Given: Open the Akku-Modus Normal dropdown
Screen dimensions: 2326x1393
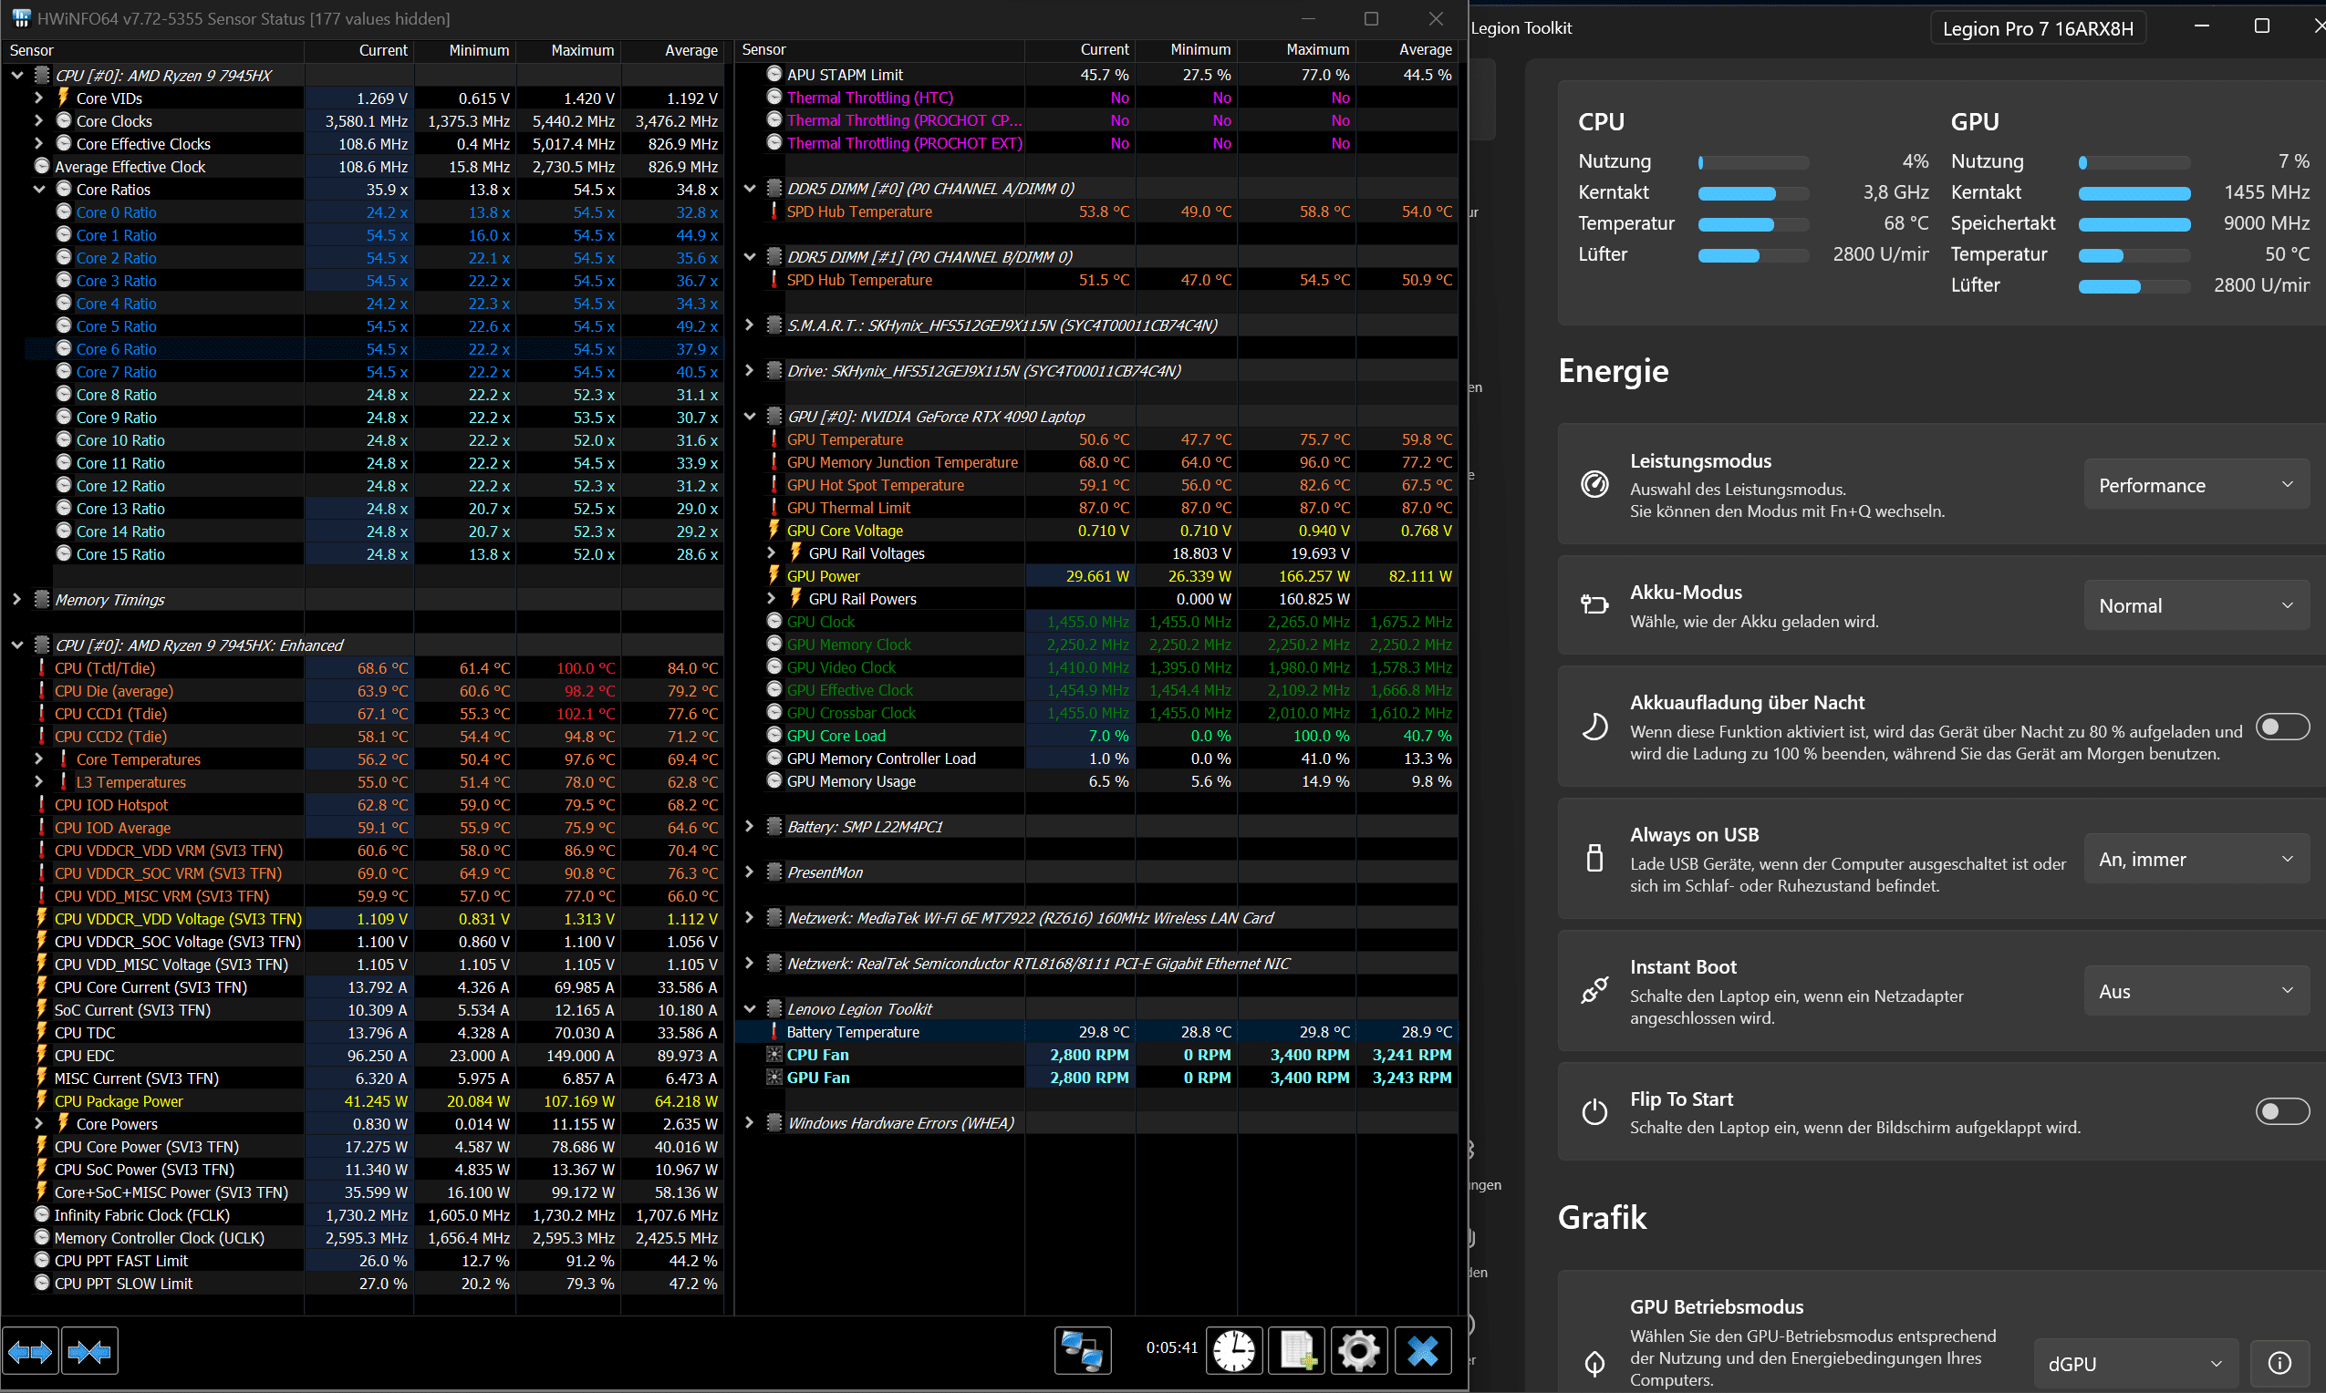Looking at the screenshot, I should pos(2196,605).
